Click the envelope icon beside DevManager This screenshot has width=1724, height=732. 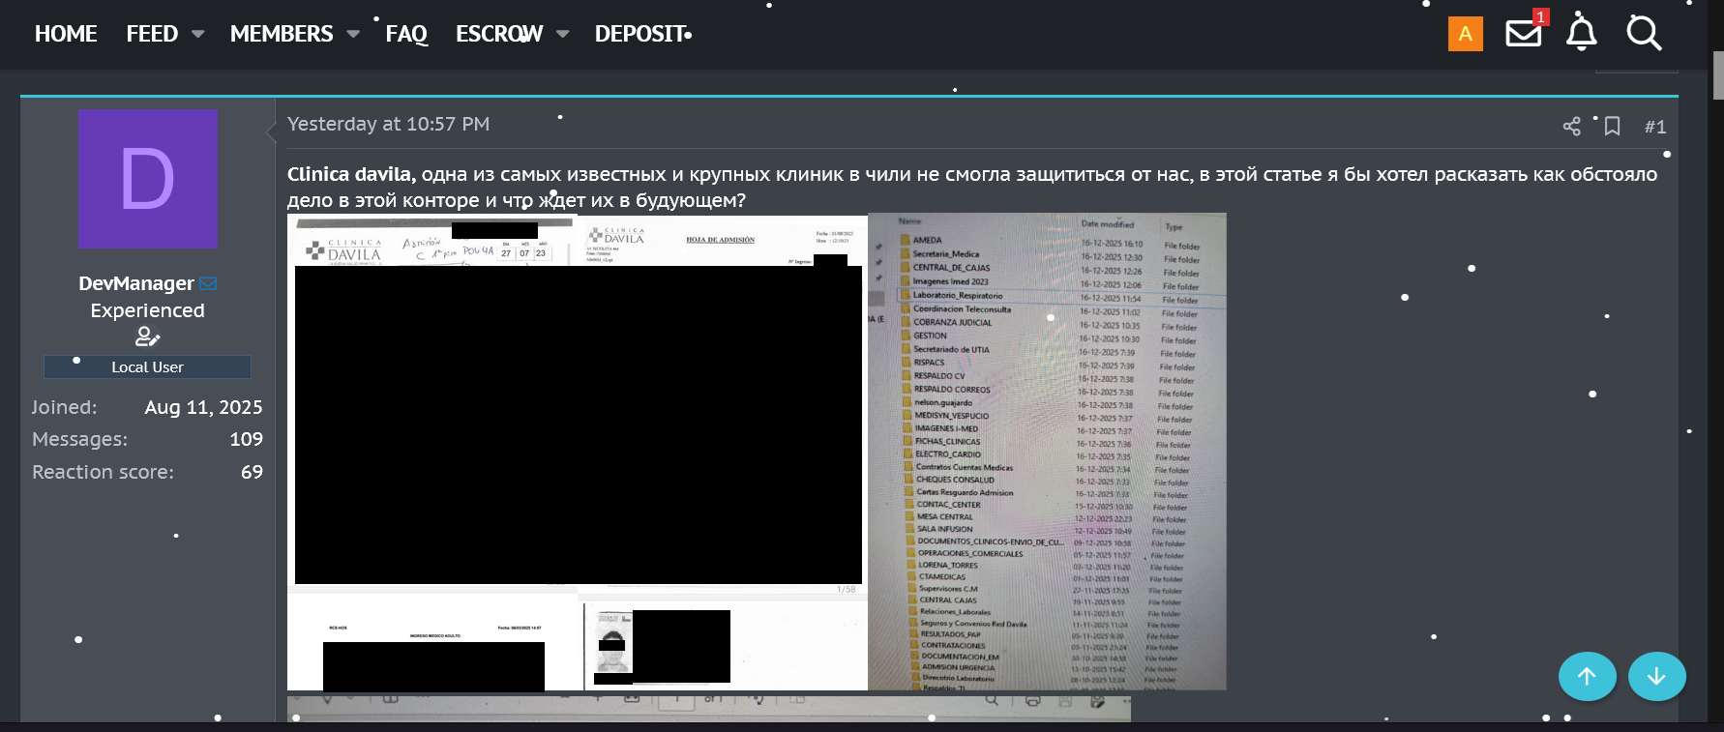tap(208, 283)
